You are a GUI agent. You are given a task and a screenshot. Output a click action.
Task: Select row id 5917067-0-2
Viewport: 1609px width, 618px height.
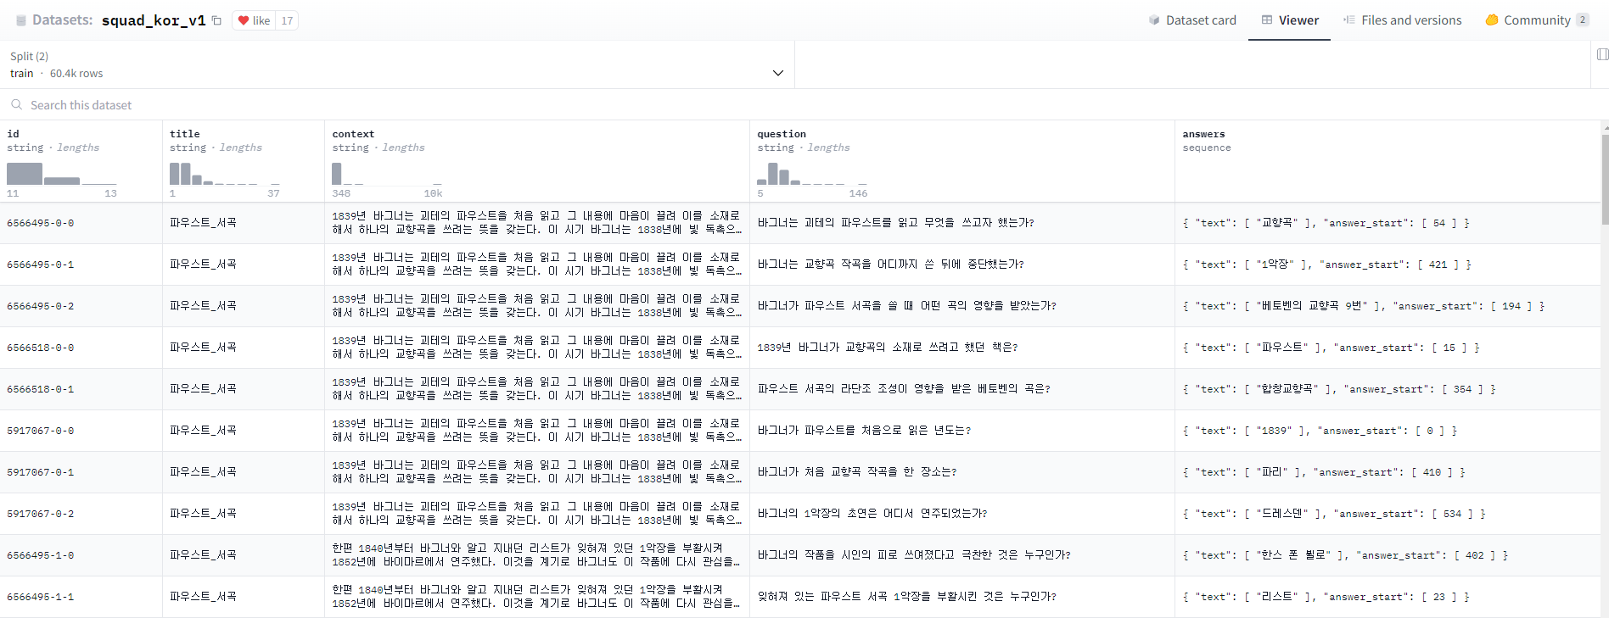coord(41,514)
